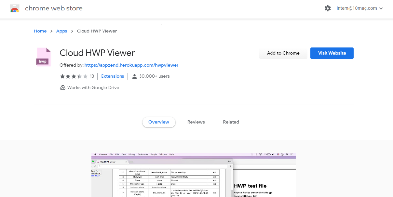Click the '30,000+ users' text
Screen dimensions: 393x197
coord(155,76)
